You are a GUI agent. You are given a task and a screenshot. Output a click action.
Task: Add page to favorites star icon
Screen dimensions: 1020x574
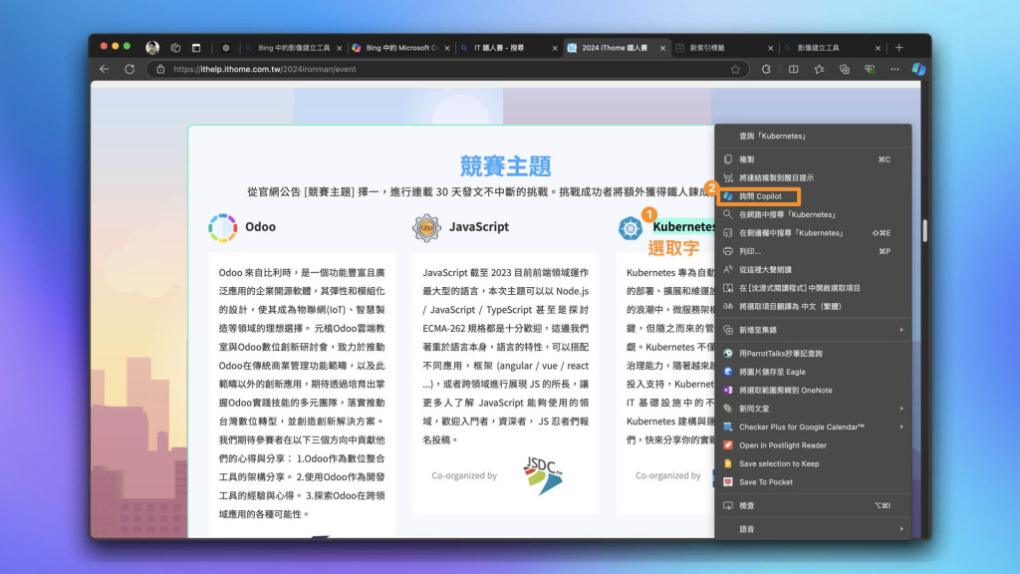(x=735, y=69)
